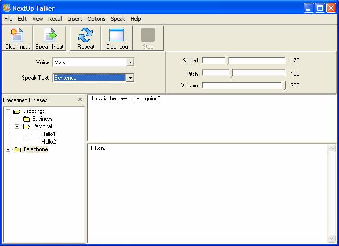Select the Telephone folder icon

click(x=17, y=149)
